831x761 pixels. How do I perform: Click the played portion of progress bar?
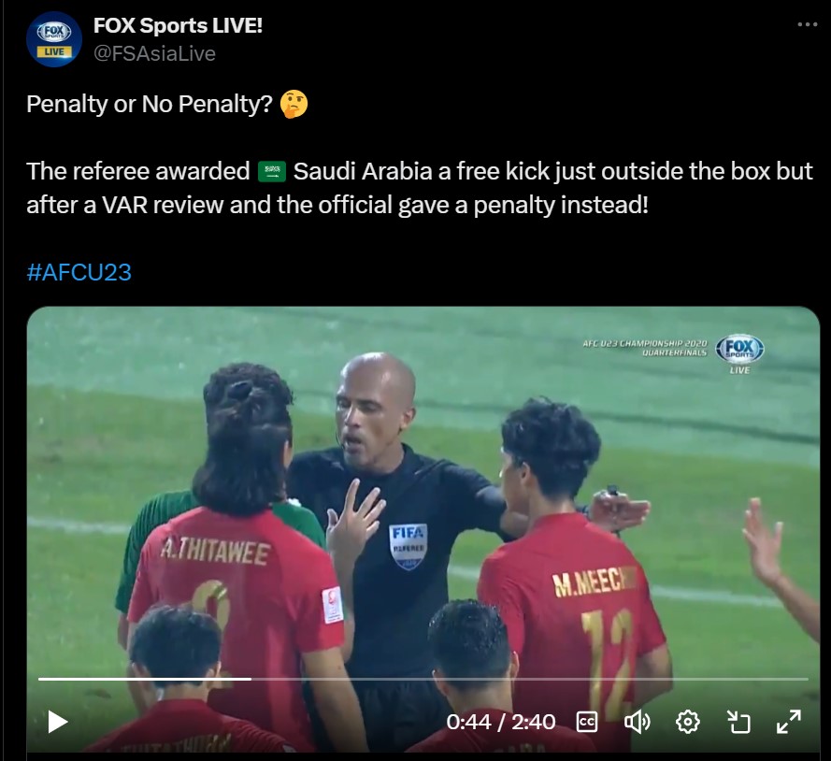(x=145, y=679)
